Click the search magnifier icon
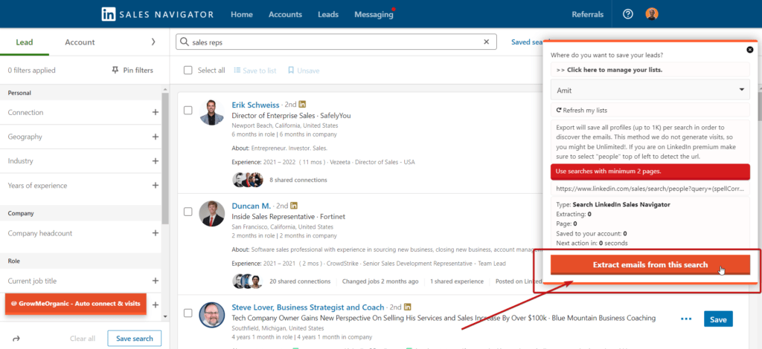The height and width of the screenshot is (349, 762). tap(185, 42)
